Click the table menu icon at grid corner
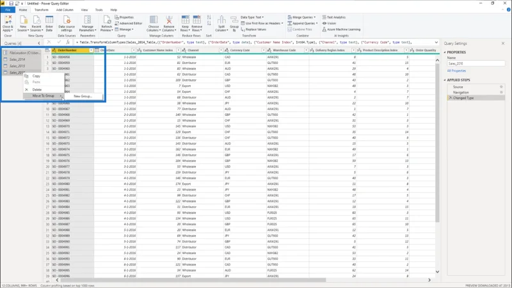This screenshot has height=288, width=512. 47,51
